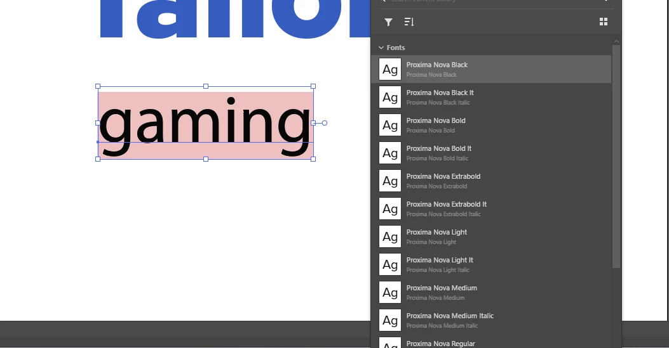Click the Ag thumbnail for Proxima Nova Light It
This screenshot has height=348, width=669.
pyautogui.click(x=390, y=264)
